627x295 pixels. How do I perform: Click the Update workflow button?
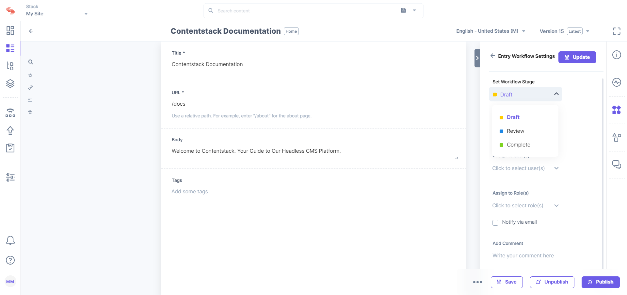pyautogui.click(x=577, y=57)
